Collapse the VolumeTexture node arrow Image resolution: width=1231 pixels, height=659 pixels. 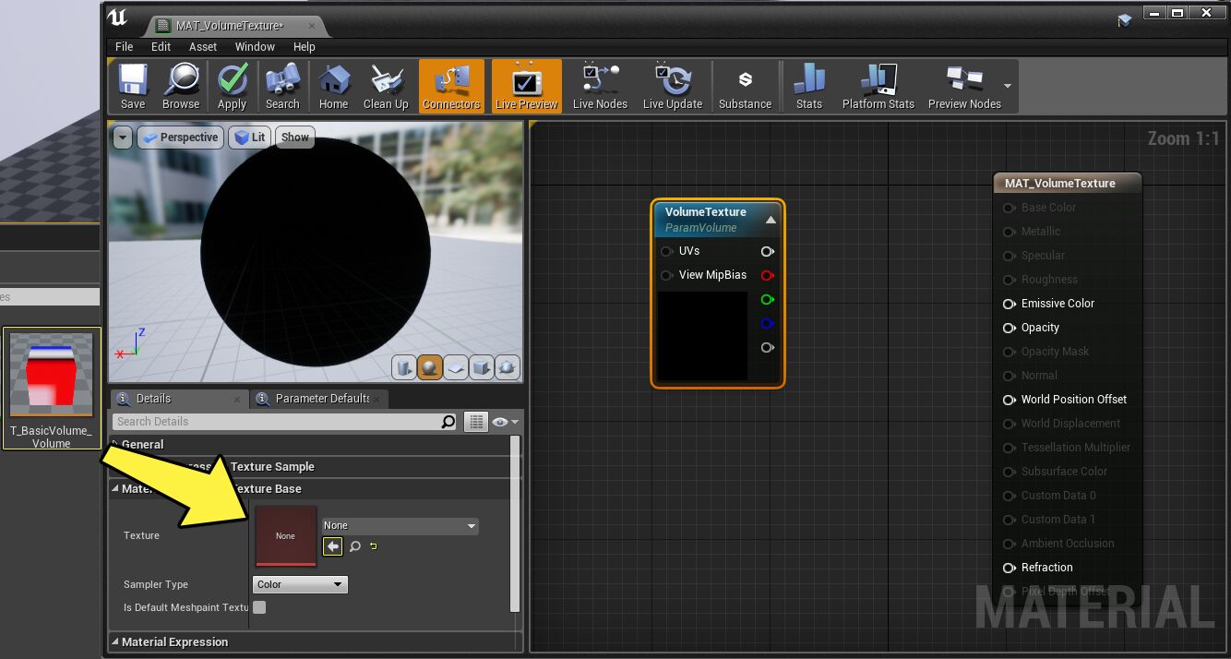tap(771, 220)
